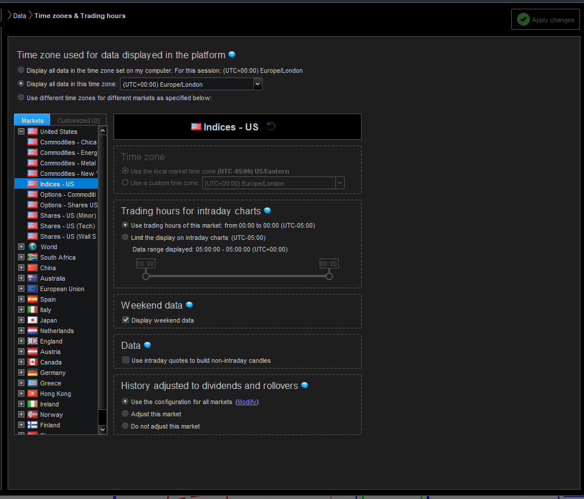Click the start time 00:00 field above slider
This screenshot has width=584, height=499.
click(146, 264)
